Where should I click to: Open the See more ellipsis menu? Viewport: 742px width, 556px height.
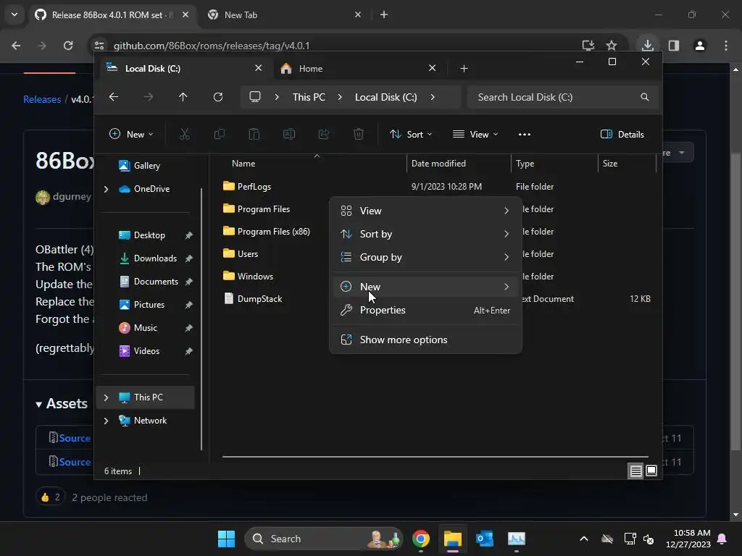click(x=525, y=134)
